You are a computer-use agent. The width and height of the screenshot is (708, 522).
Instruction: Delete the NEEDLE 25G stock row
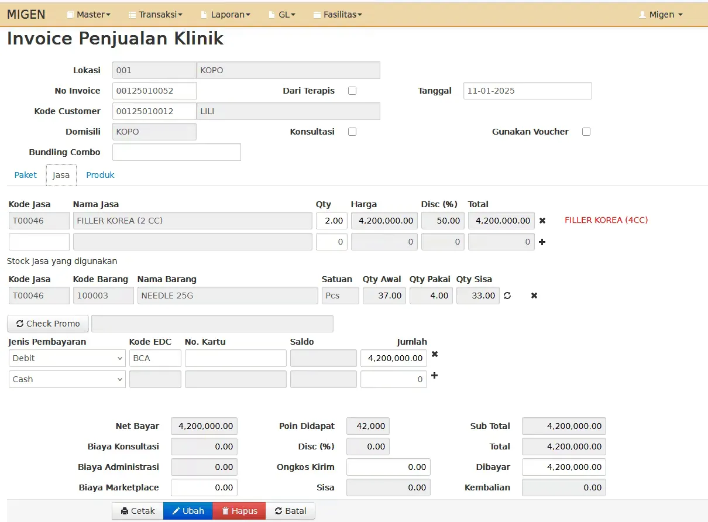(534, 296)
